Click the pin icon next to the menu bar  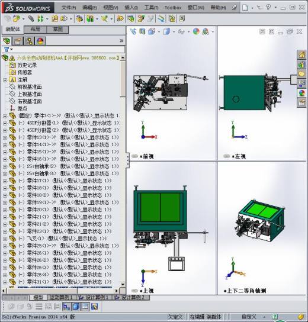234,7
